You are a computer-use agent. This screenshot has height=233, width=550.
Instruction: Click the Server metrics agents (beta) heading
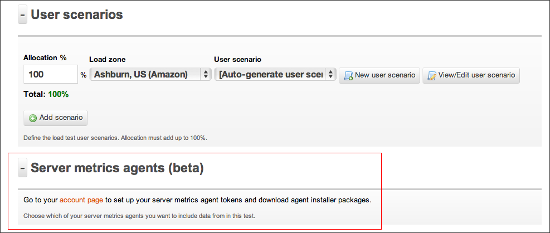[117, 168]
